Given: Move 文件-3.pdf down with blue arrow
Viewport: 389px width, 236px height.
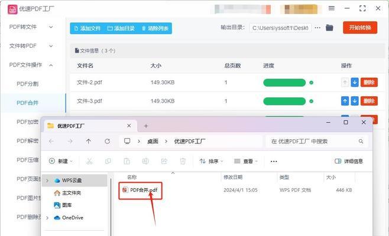Looking at the screenshot, I should click(x=355, y=101).
